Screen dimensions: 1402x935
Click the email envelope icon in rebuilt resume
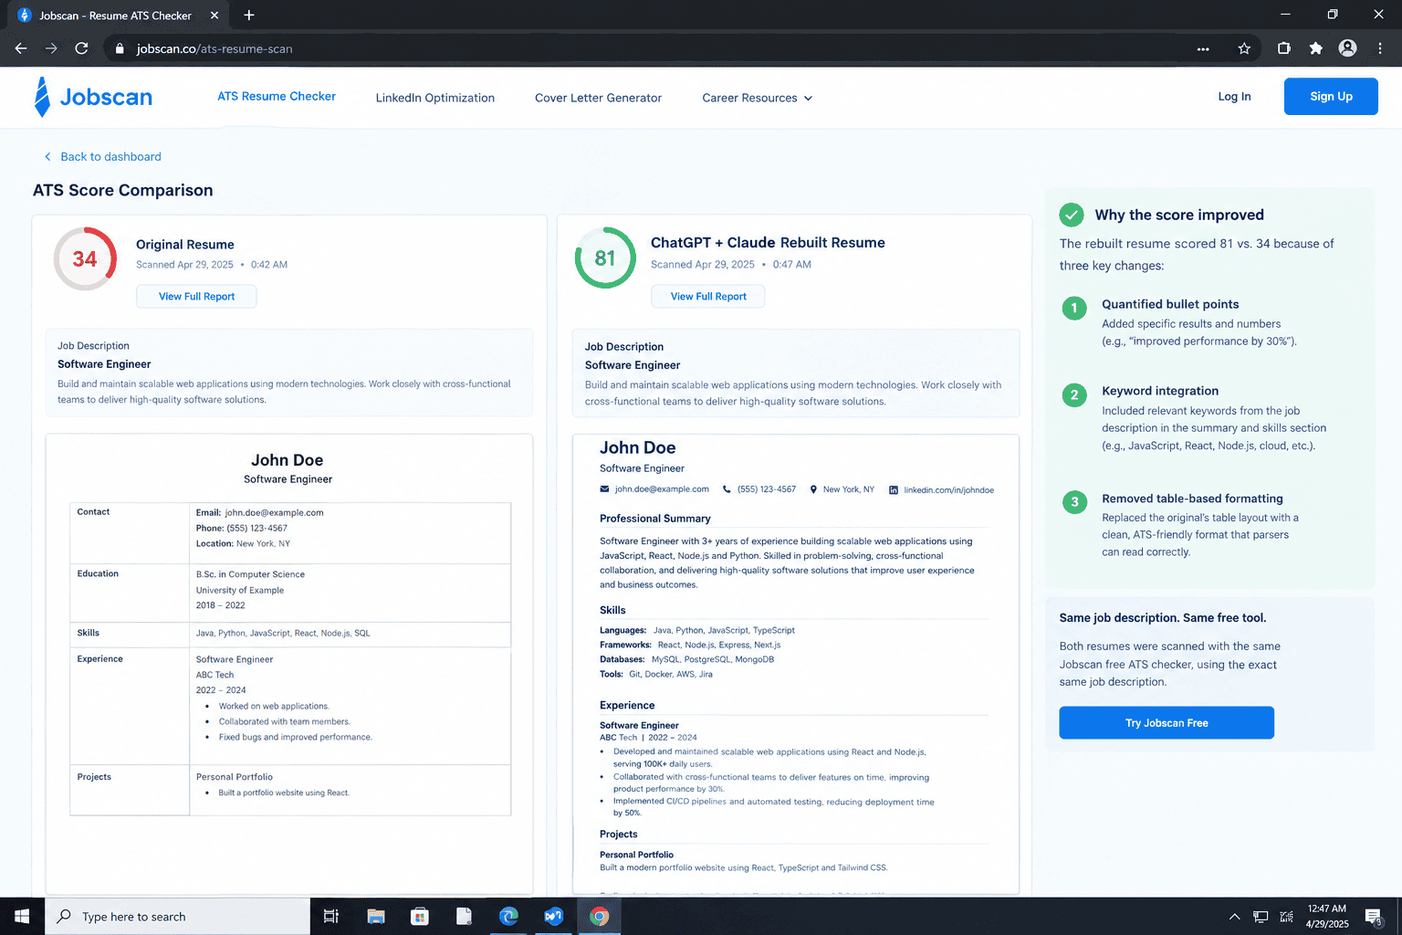click(604, 489)
